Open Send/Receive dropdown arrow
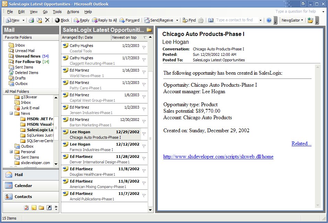This screenshot has width=328, height=223. (177, 20)
